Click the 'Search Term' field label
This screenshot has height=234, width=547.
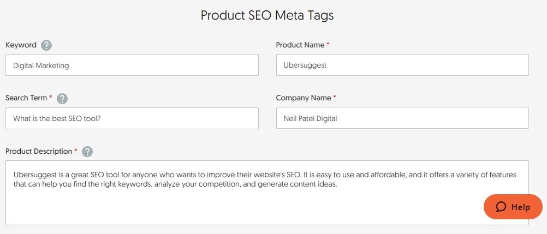point(26,98)
